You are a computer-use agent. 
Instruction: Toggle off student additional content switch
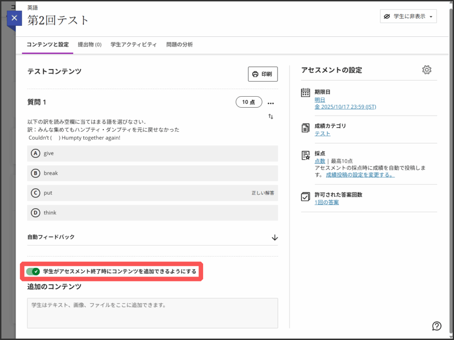tap(33, 271)
